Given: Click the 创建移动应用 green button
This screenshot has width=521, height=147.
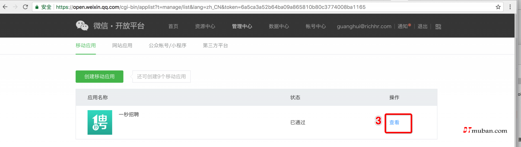Looking at the screenshot, I should (x=99, y=76).
